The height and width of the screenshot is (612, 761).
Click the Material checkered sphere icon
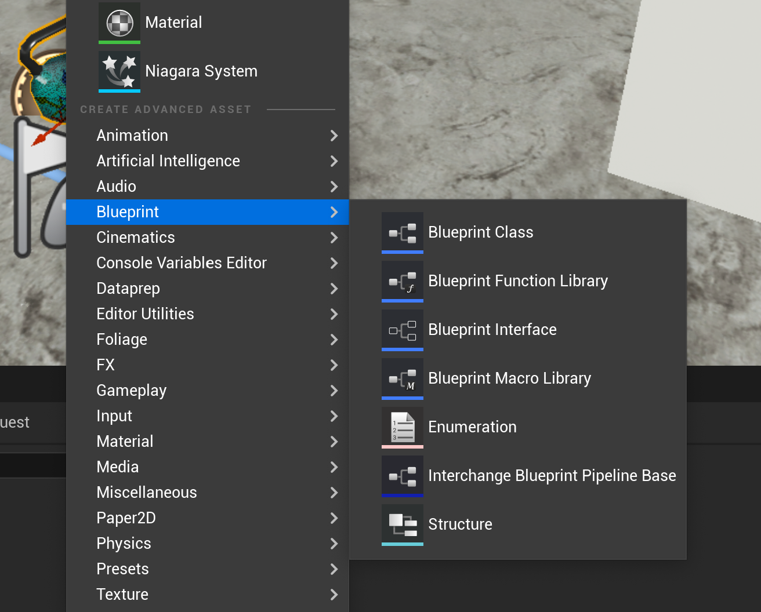click(119, 23)
